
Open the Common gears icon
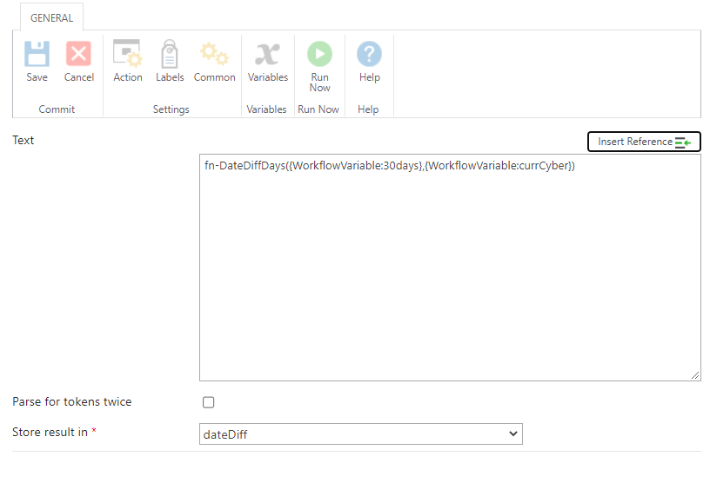coord(214,53)
